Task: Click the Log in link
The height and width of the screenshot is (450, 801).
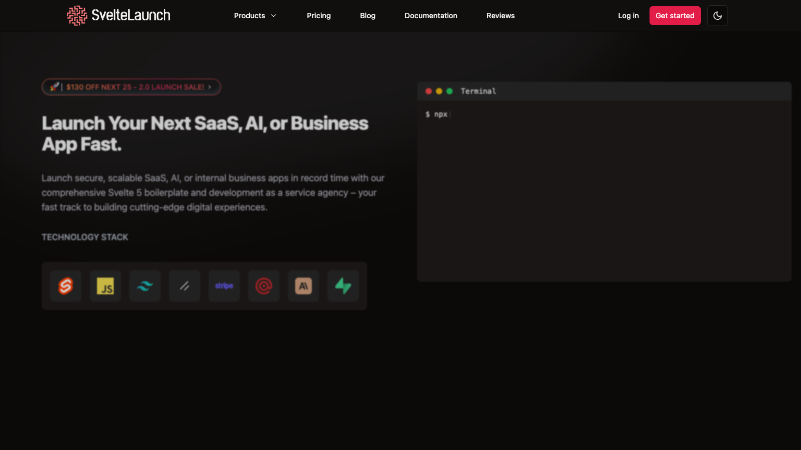Action: pyautogui.click(x=628, y=16)
